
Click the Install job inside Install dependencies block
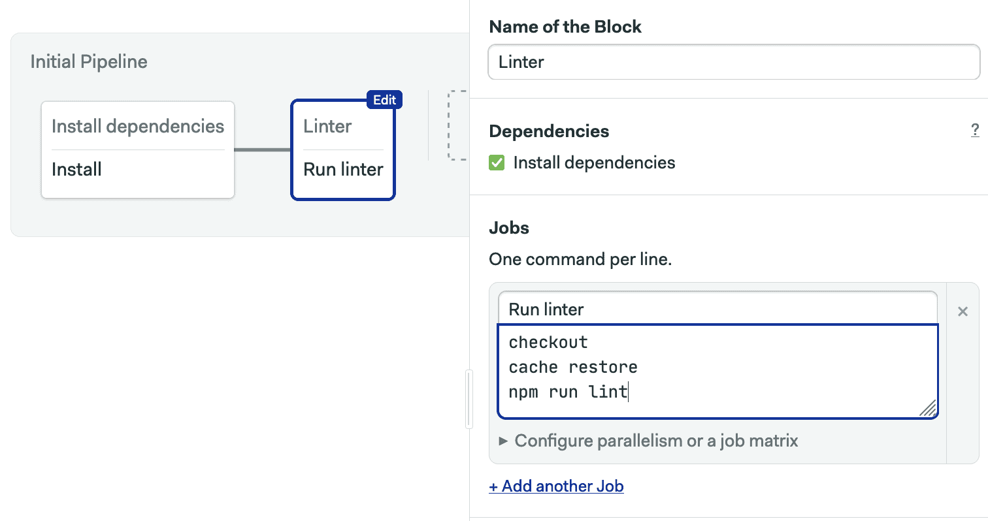point(76,169)
